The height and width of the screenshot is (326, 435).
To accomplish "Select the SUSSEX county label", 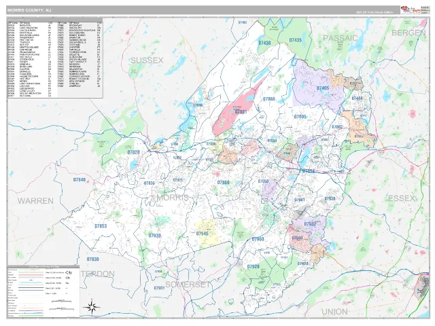I will click(x=147, y=60).
